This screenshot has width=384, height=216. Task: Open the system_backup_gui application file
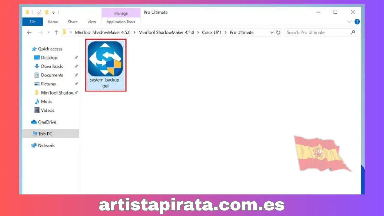pyautogui.click(x=106, y=65)
